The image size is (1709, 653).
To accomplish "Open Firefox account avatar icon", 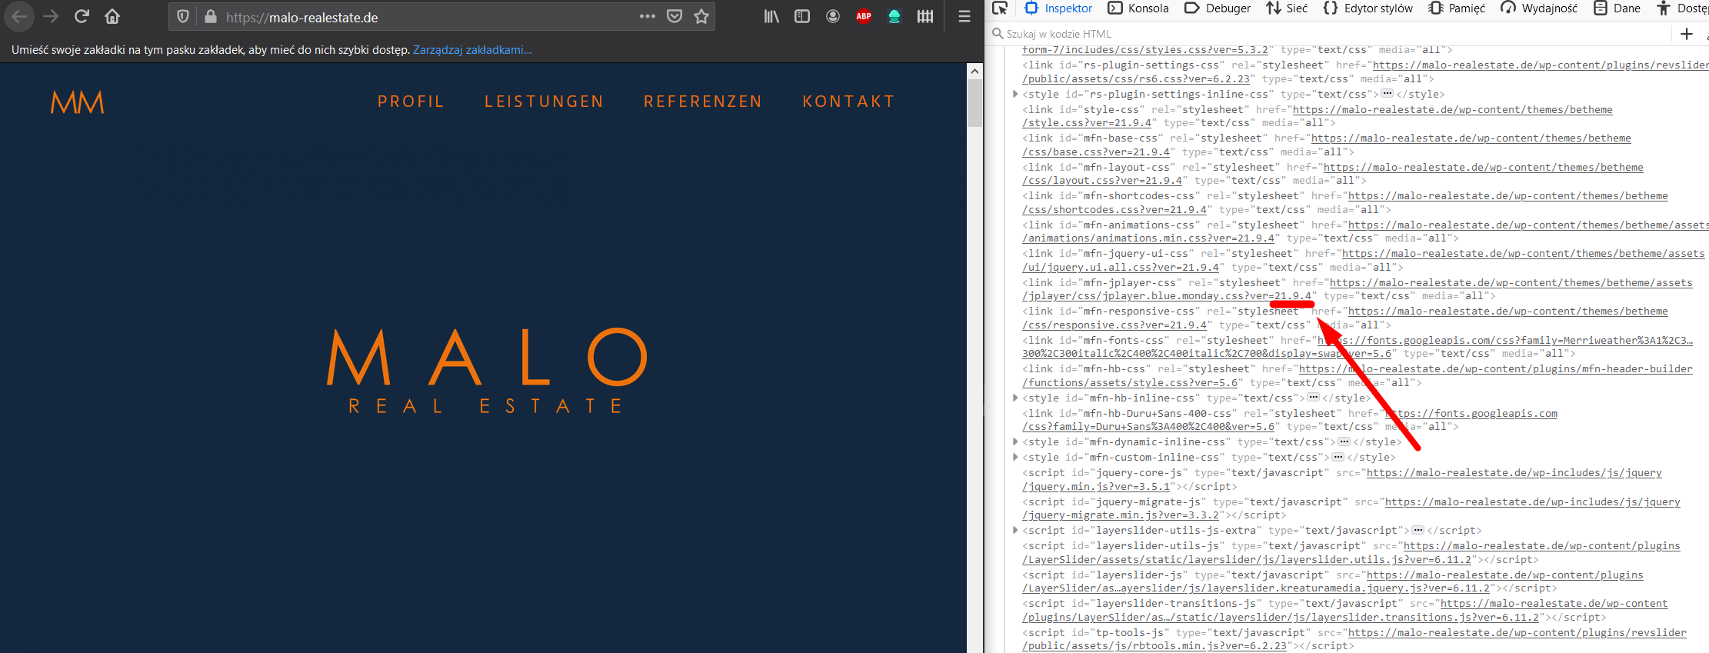I will coord(833,16).
